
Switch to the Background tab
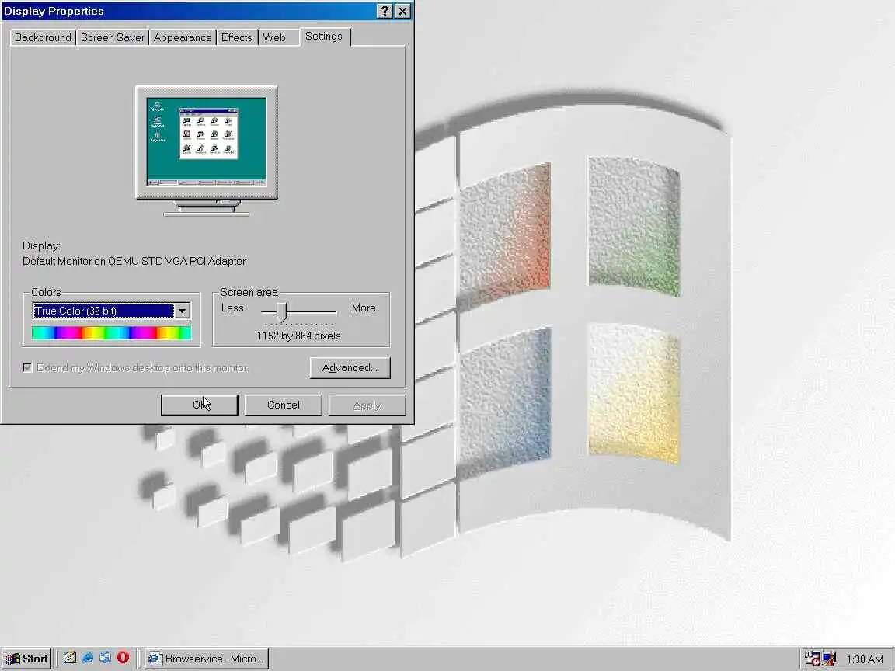pyautogui.click(x=43, y=37)
